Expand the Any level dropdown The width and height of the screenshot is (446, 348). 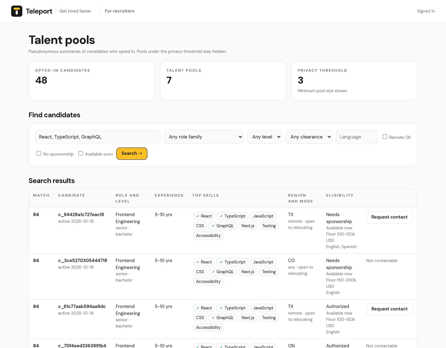click(x=264, y=137)
